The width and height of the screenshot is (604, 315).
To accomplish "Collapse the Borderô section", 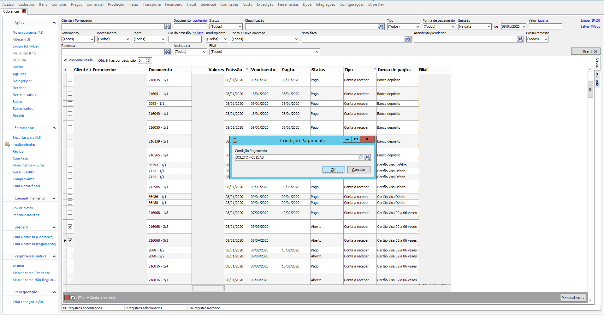I will (54, 227).
